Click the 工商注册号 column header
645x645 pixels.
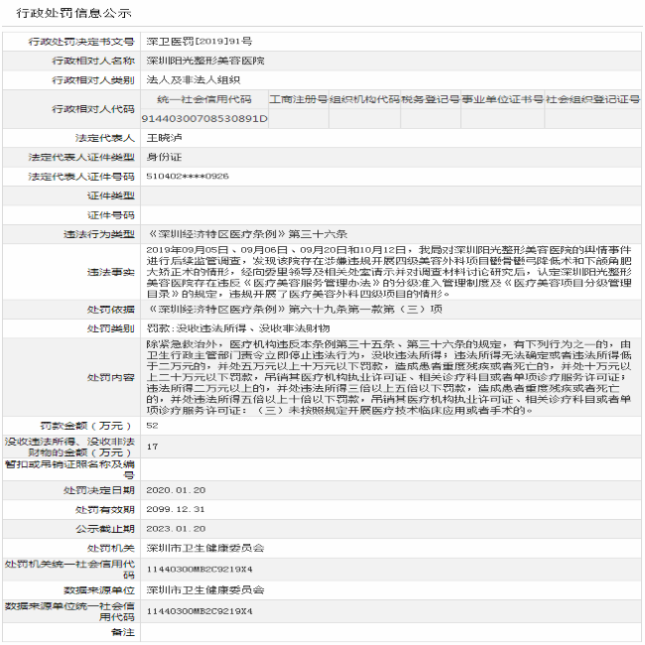pos(299,100)
